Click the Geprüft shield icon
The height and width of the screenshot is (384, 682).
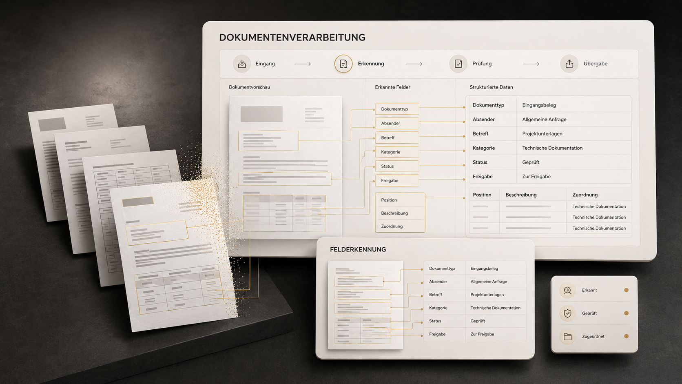tap(567, 313)
